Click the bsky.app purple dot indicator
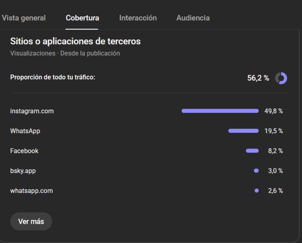The image size is (302, 243). [x=256, y=170]
